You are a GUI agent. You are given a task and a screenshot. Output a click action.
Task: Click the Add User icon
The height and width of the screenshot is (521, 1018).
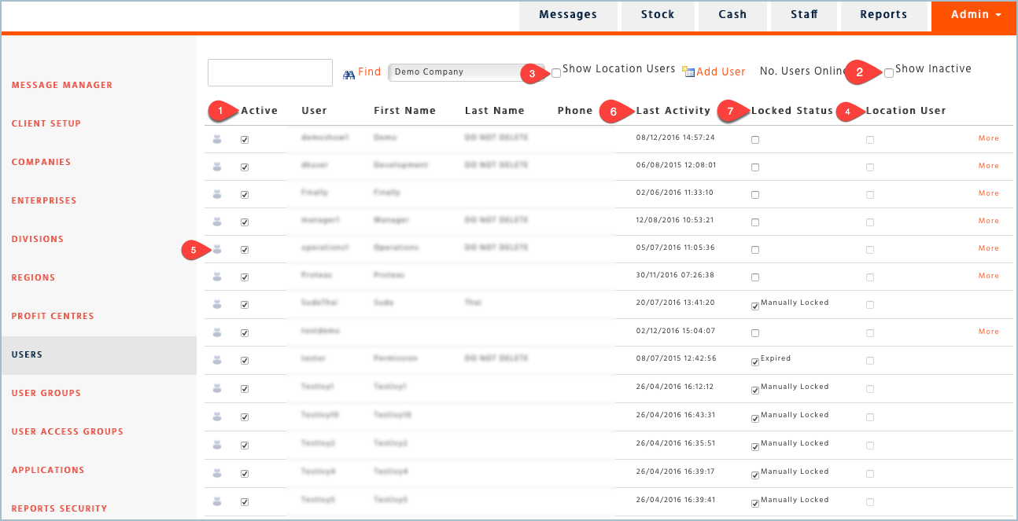pos(688,72)
